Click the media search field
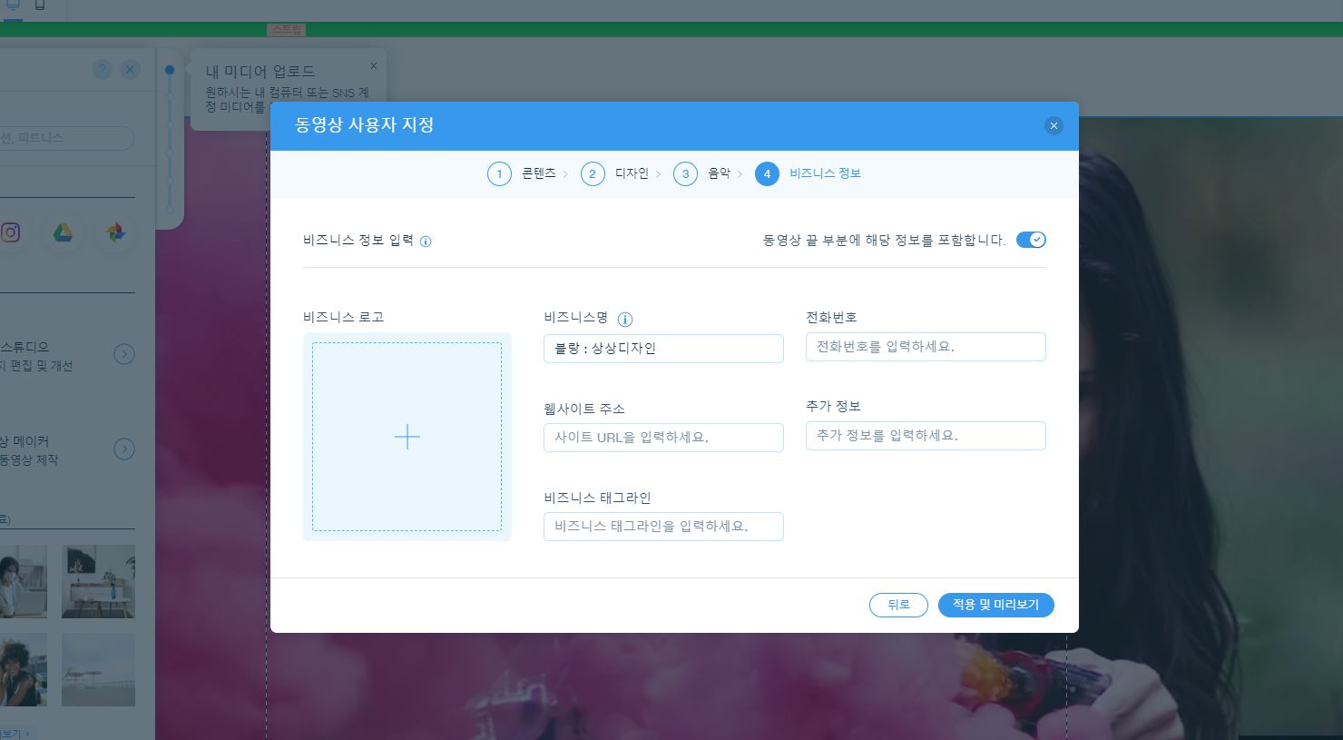Viewport: 1343px width, 740px height. pos(65,138)
